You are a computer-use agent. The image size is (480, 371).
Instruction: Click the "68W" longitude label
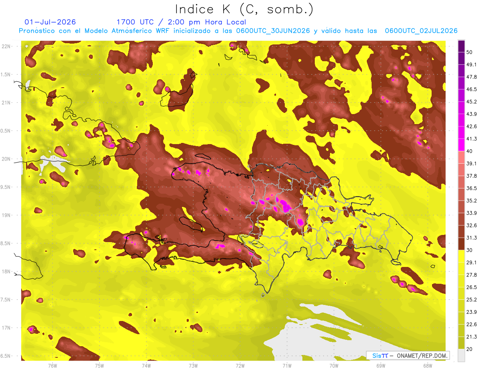click(428, 365)
